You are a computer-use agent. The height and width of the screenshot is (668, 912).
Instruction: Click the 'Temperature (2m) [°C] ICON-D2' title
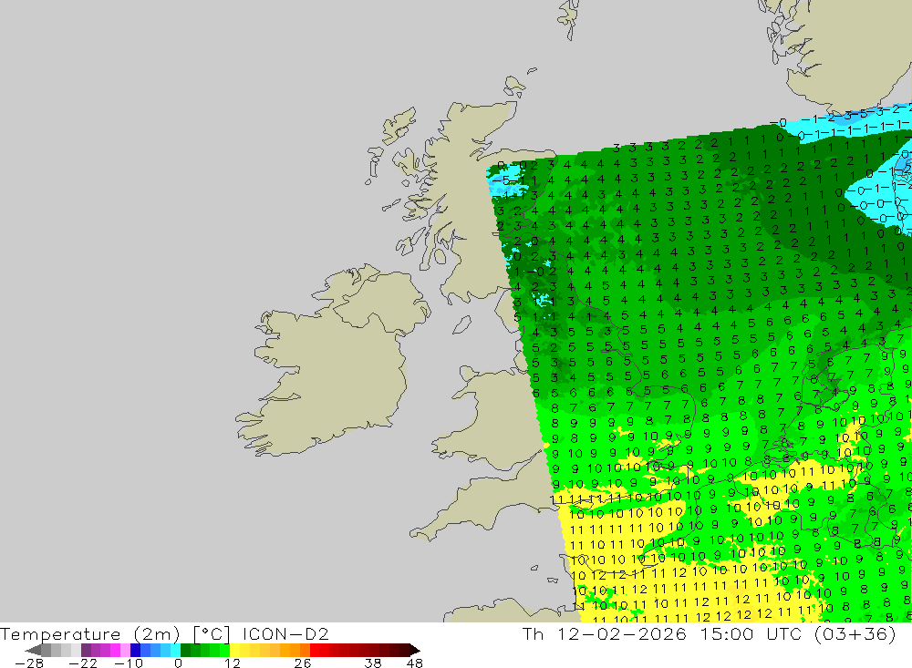click(x=164, y=633)
